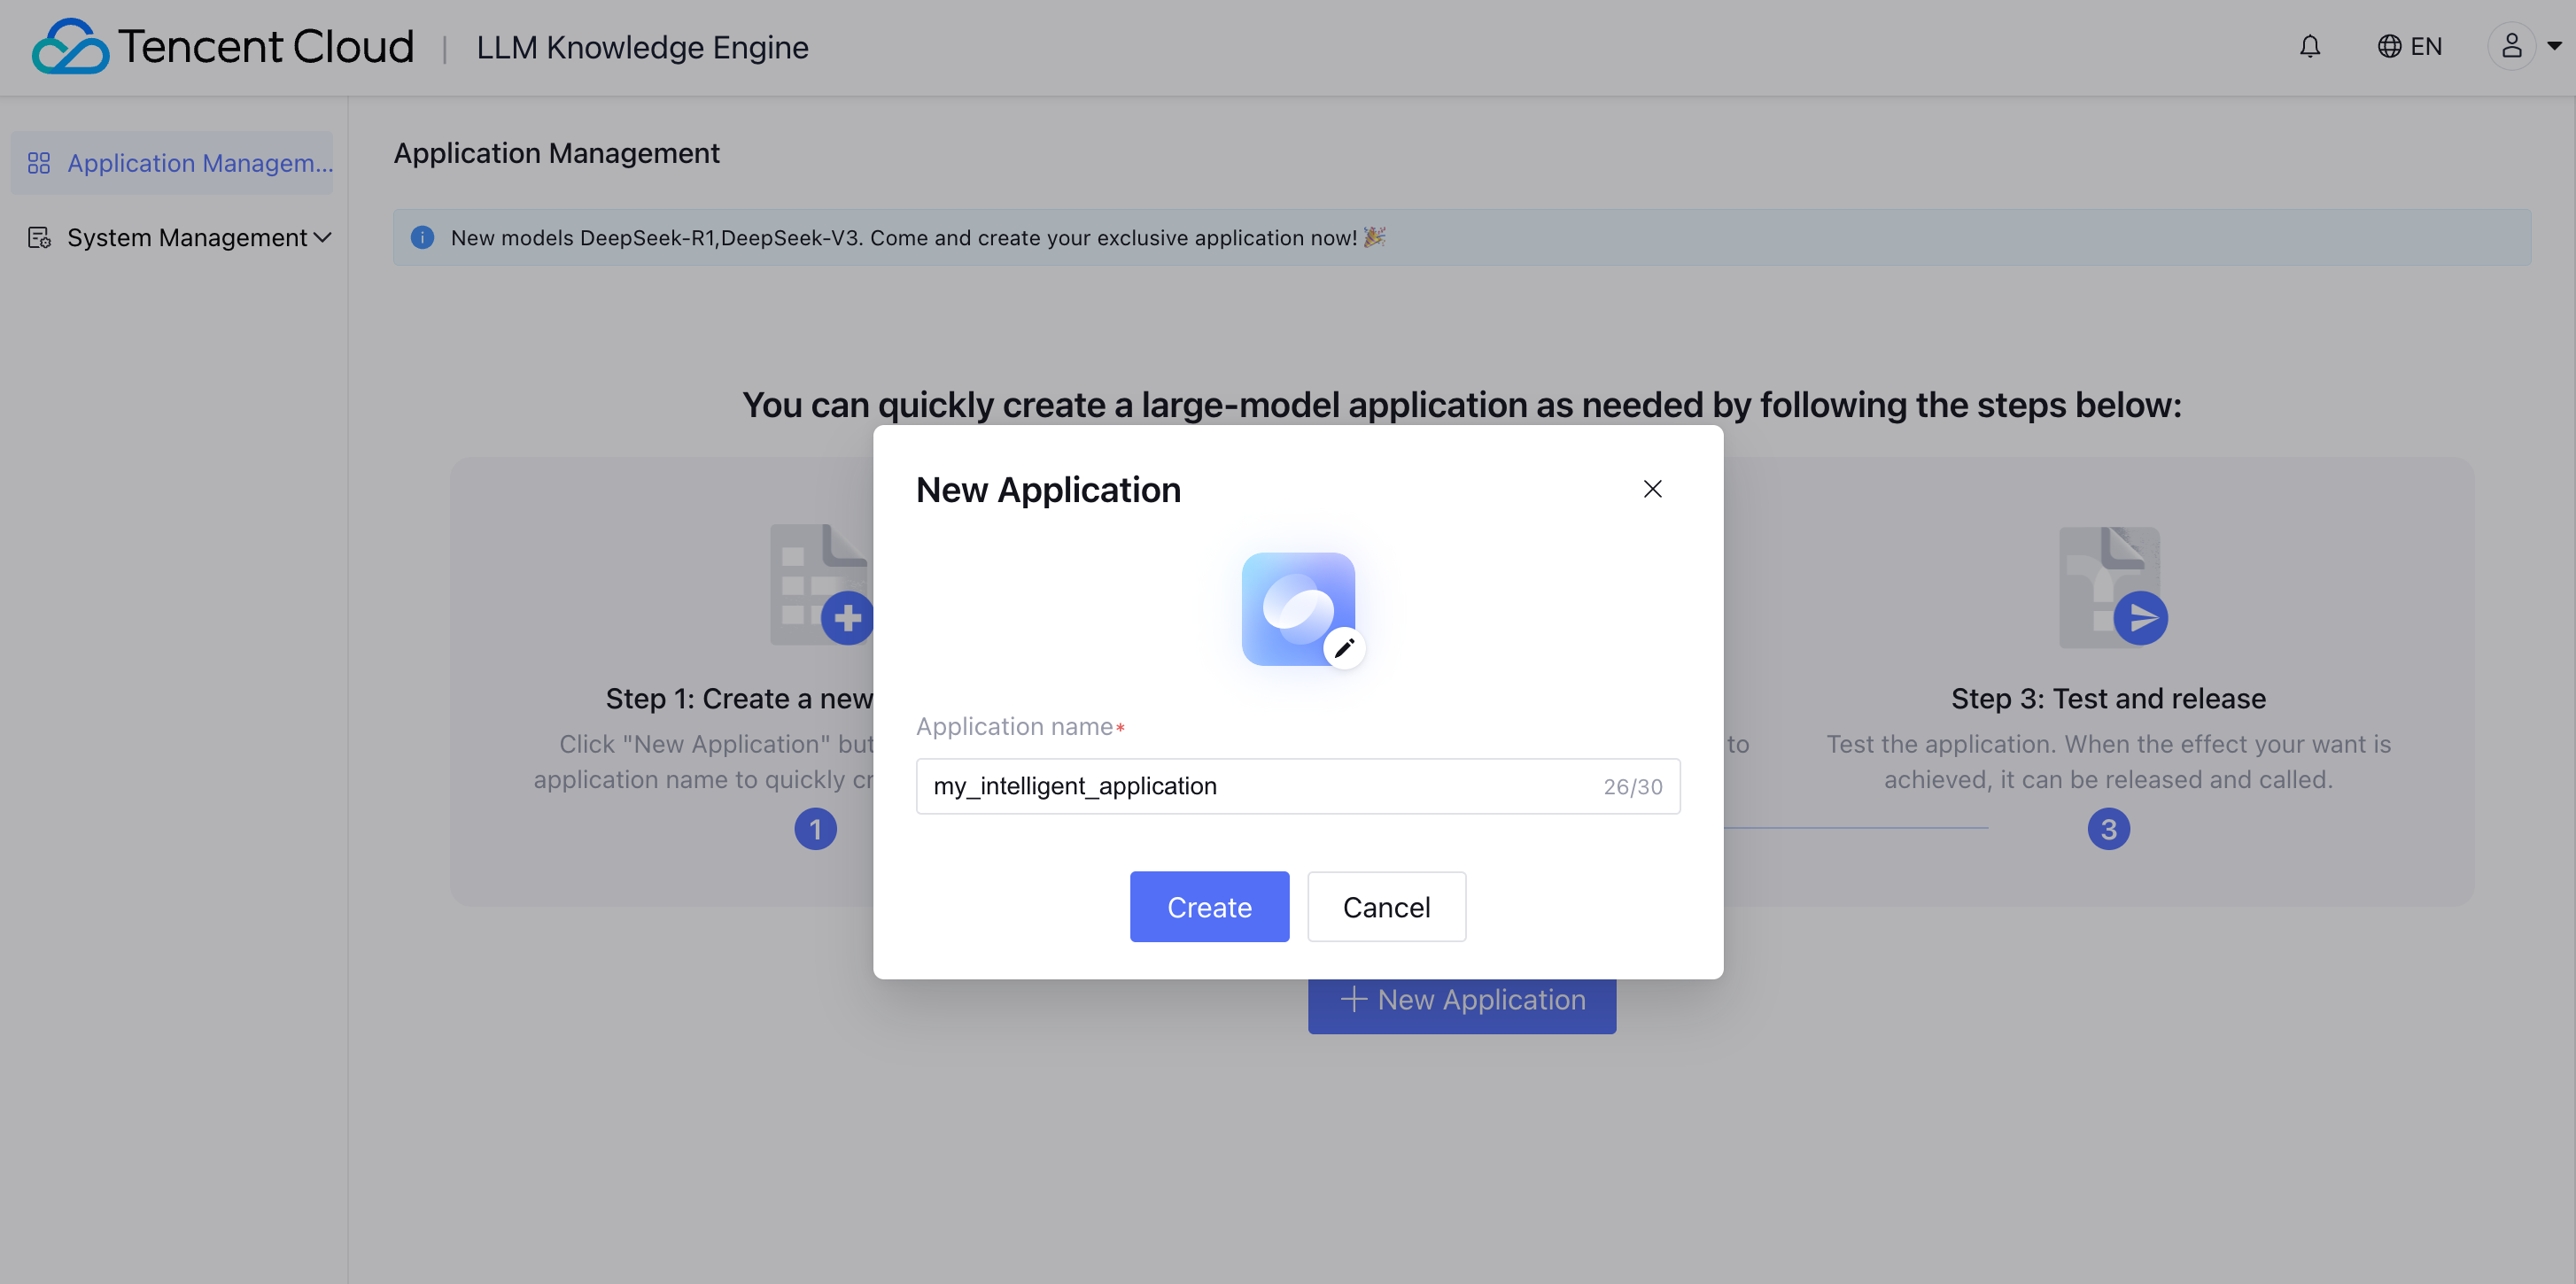Click the pencil edit icon on app avatar
This screenshot has height=1284, width=2576.
pos(1344,648)
